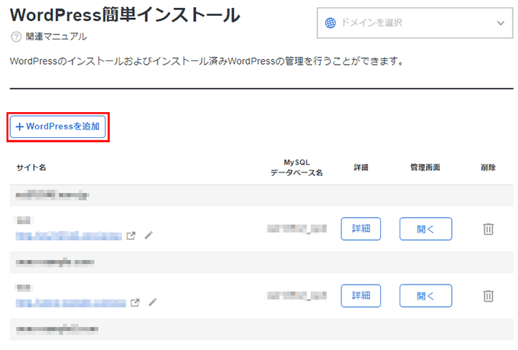Edit the first site name via pencil icon

(x=149, y=235)
